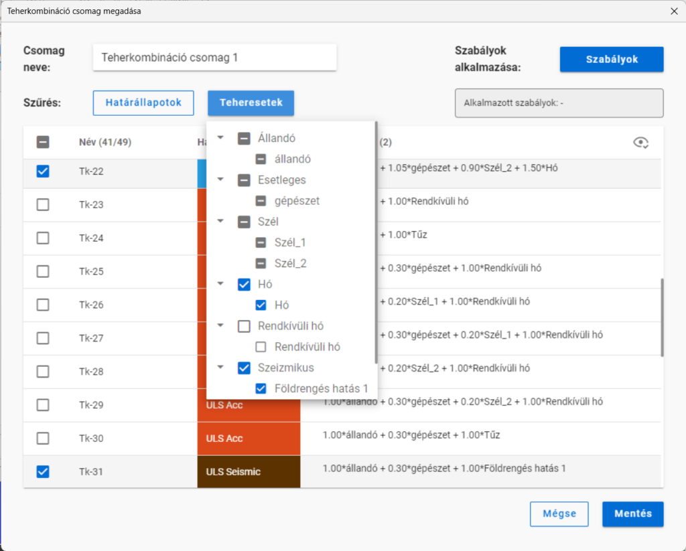686x551 pixels.
Task: Collapse the Hó tree group
Action: point(220,284)
